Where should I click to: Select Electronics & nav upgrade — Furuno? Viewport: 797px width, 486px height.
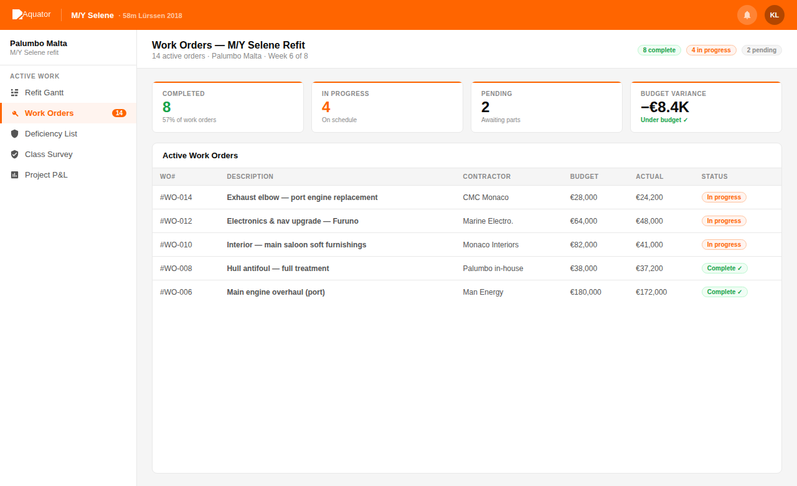[293, 221]
